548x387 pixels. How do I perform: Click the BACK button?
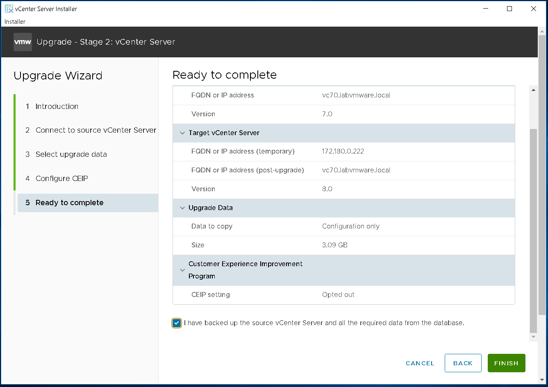463,363
